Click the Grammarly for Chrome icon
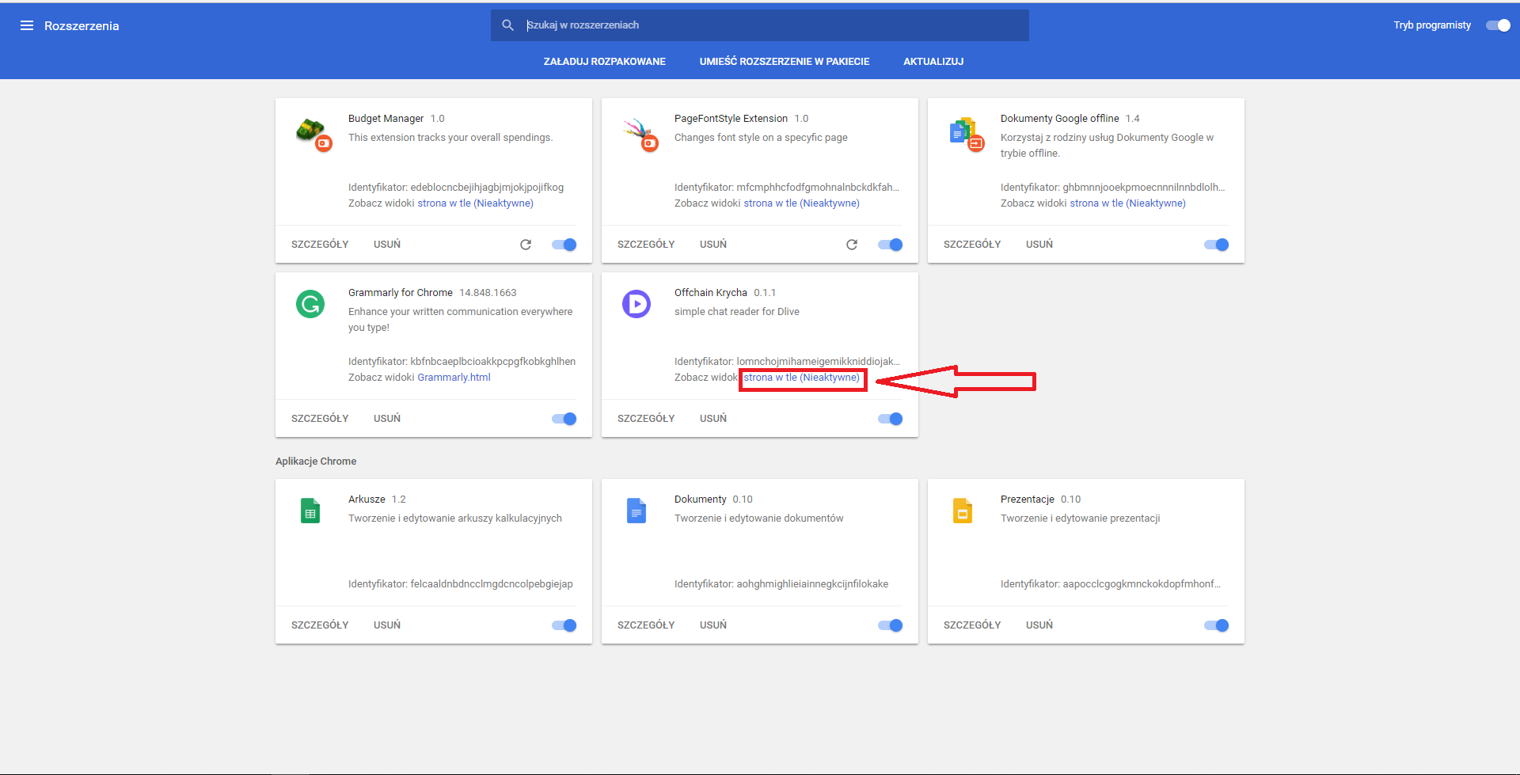 tap(310, 304)
